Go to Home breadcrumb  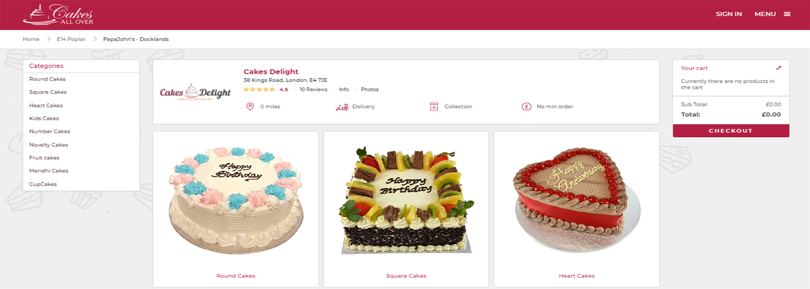pyautogui.click(x=31, y=39)
